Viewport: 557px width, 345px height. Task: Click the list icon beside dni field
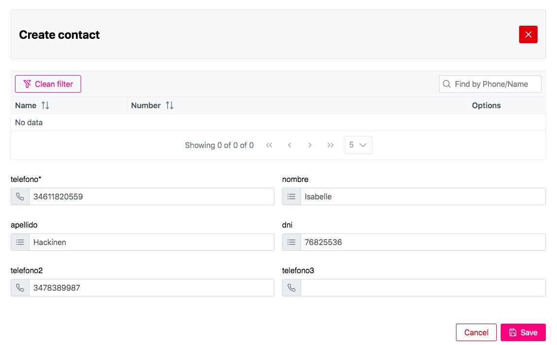(x=291, y=242)
